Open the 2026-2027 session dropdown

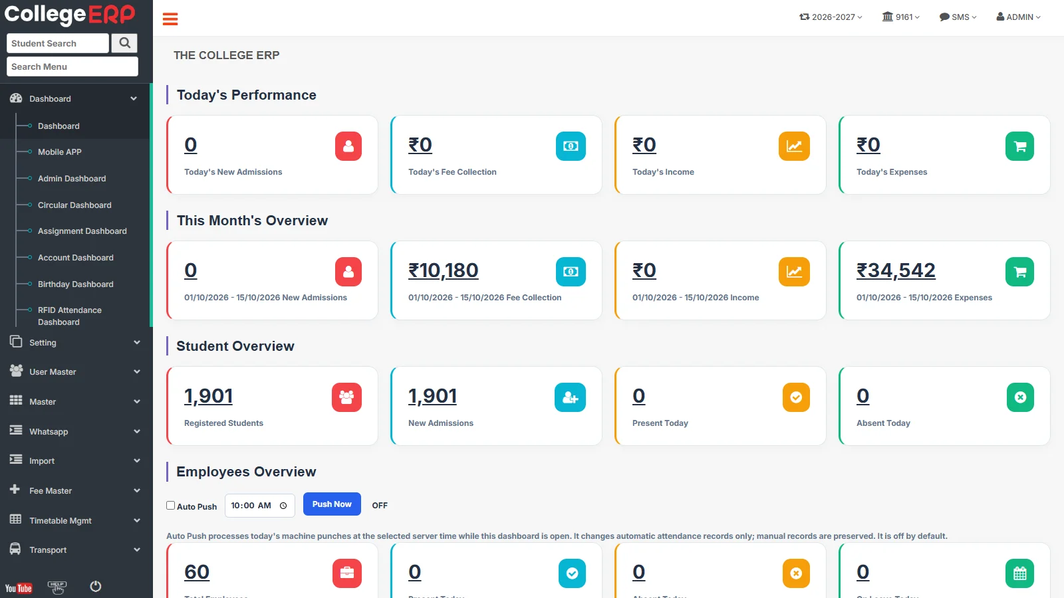[831, 17]
